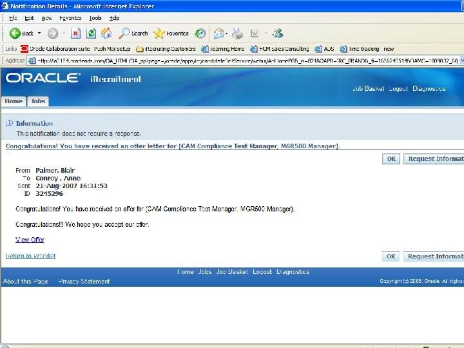
Task: Click footer Jobs link
Action: coord(205,272)
